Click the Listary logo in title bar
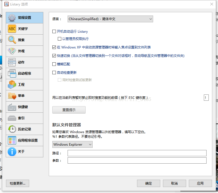Screen dimensions: 218x193 (x=6, y=4)
